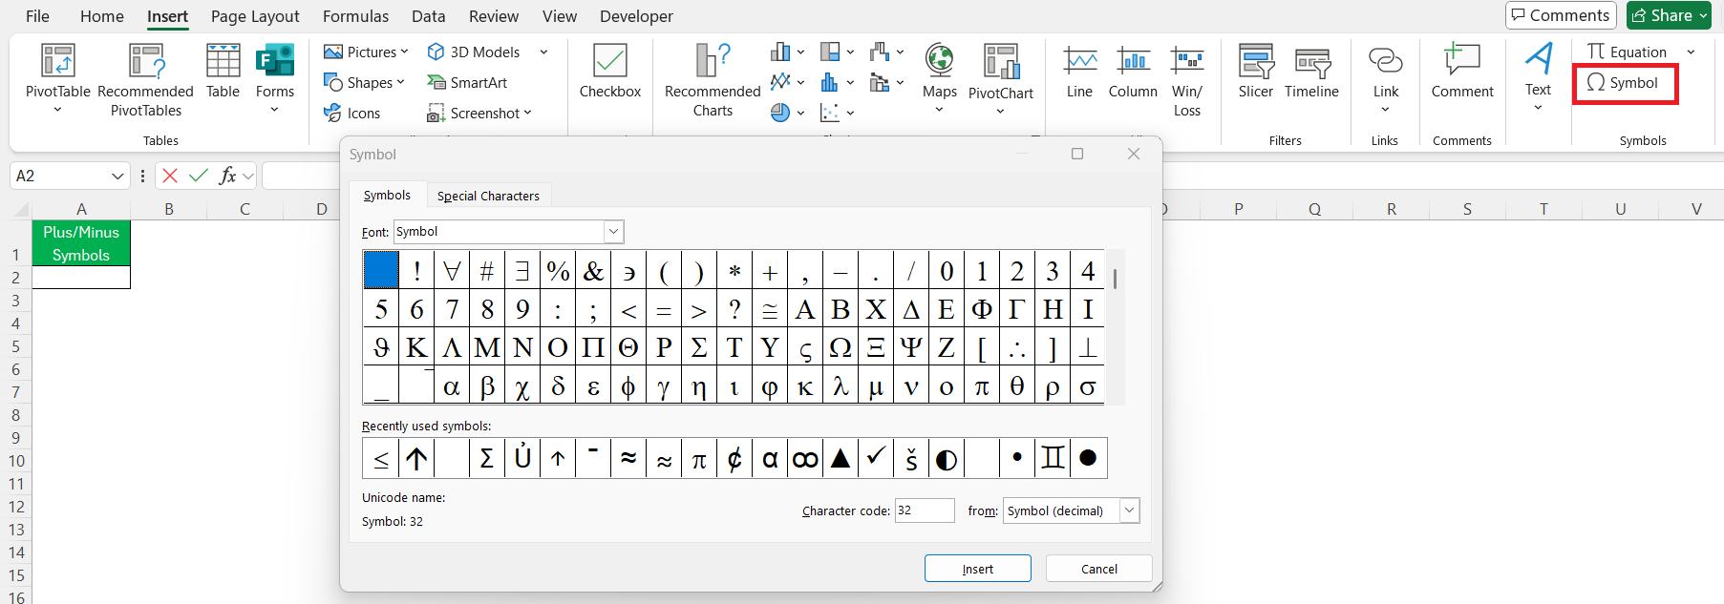Open the View tab
Image resolution: width=1724 pixels, height=604 pixels.
(560, 16)
